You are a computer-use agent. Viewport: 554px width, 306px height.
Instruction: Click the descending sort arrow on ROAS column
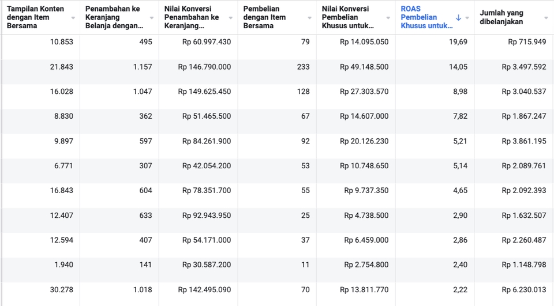(x=458, y=18)
